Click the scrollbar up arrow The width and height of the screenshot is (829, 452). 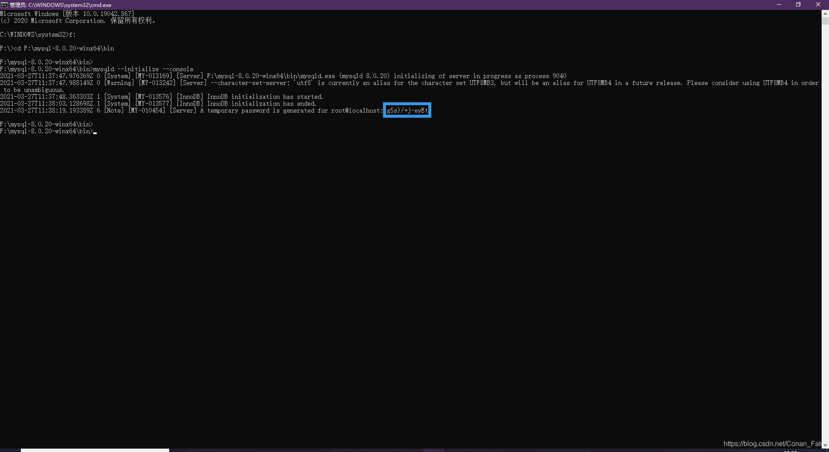tap(825, 13)
